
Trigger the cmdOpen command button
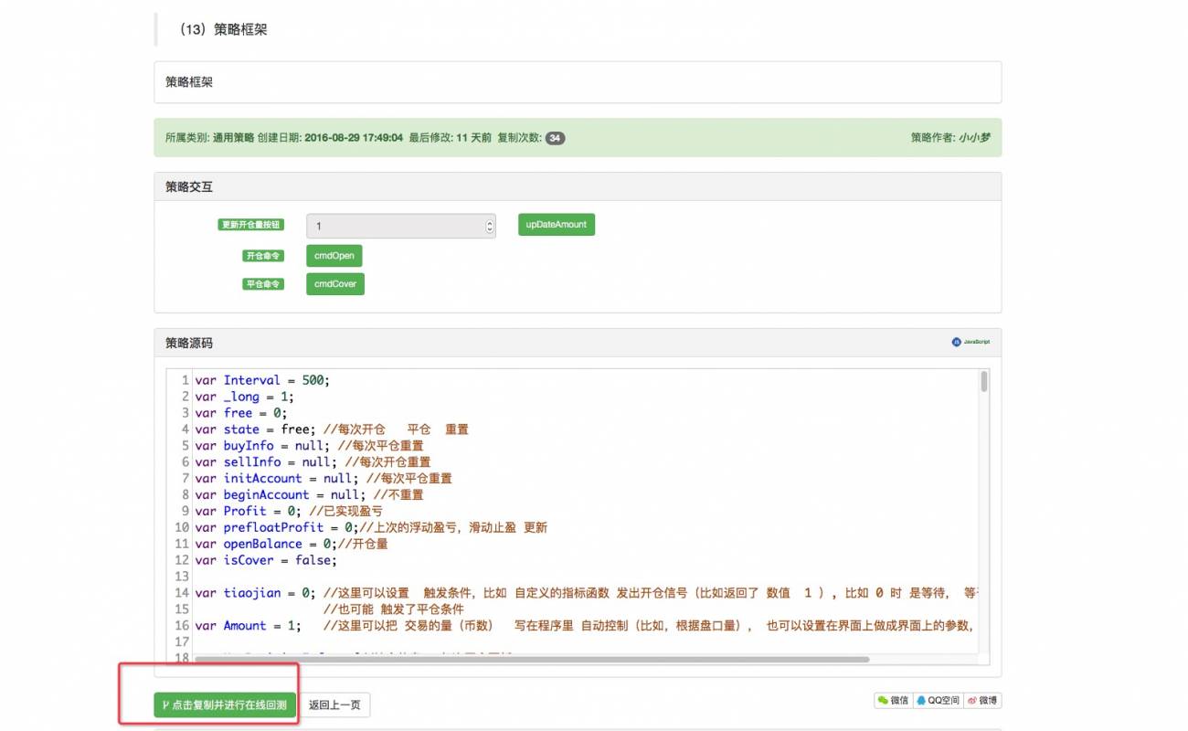(334, 256)
